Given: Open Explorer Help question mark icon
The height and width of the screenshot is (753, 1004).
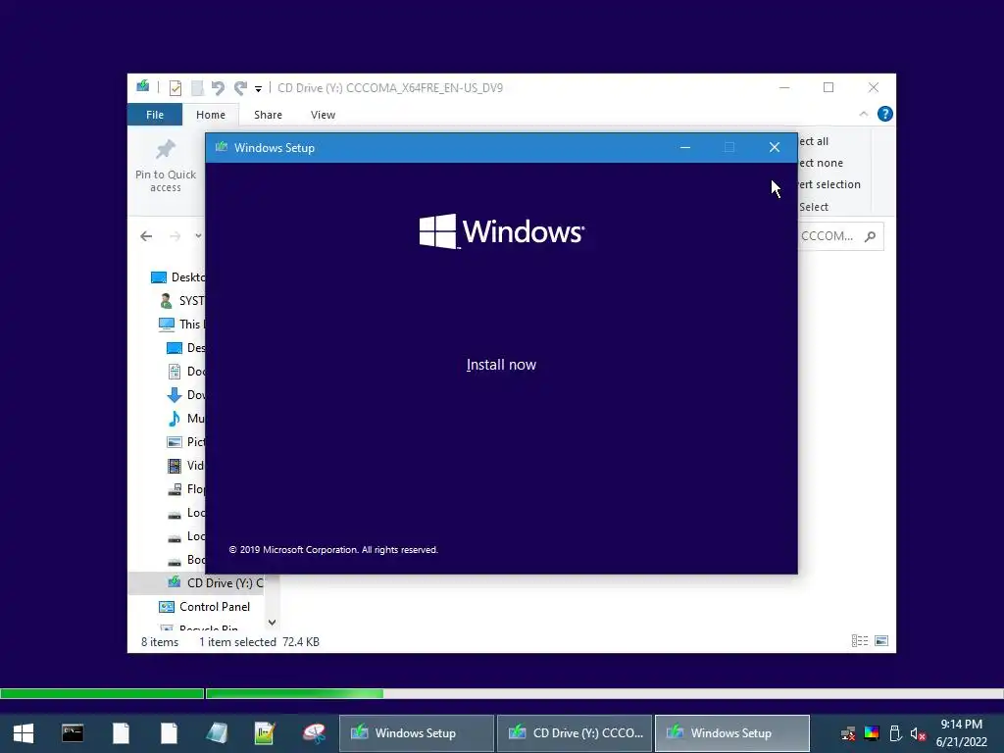Looking at the screenshot, I should [x=885, y=114].
